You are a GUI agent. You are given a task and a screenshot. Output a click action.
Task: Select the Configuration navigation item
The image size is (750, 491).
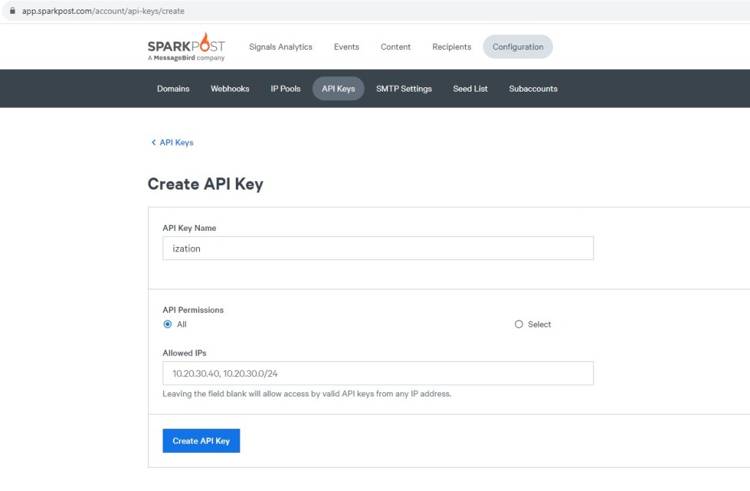518,47
